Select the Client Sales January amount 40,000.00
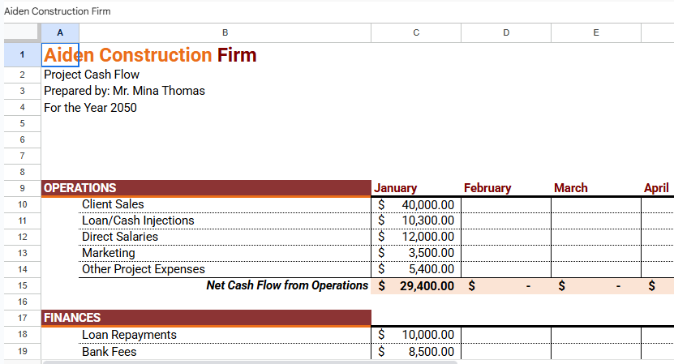This screenshot has height=364, width=674. [416, 204]
